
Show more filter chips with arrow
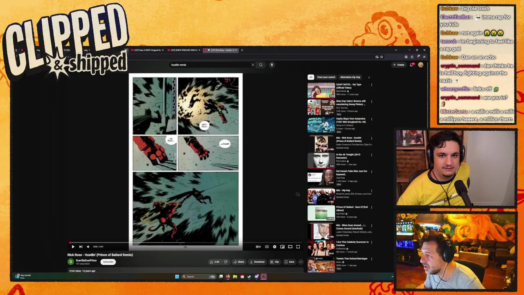coord(369,77)
